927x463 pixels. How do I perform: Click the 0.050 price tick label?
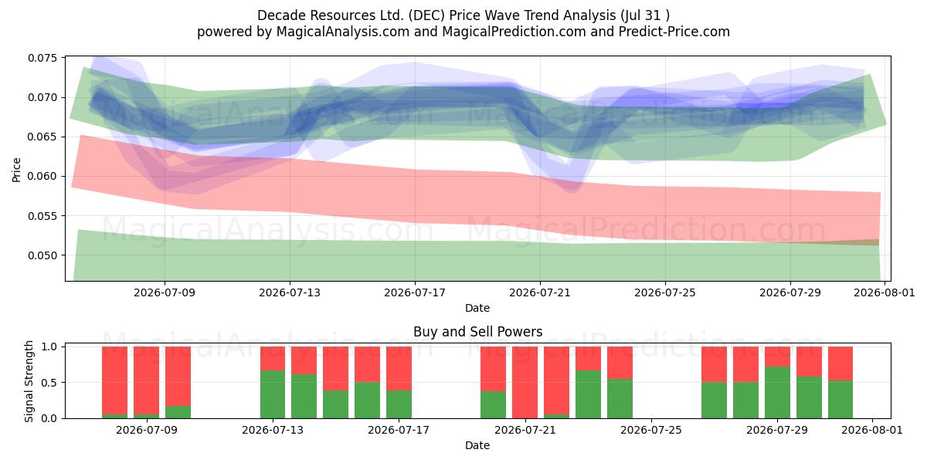[x=42, y=255]
